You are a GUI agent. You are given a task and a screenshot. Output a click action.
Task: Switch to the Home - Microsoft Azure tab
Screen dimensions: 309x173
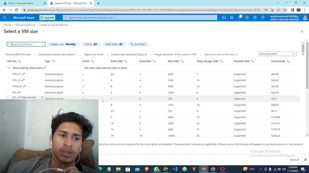point(24,3)
